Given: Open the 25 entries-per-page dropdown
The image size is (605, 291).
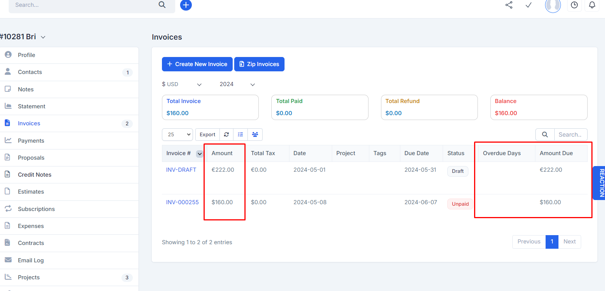Looking at the screenshot, I should 177,135.
